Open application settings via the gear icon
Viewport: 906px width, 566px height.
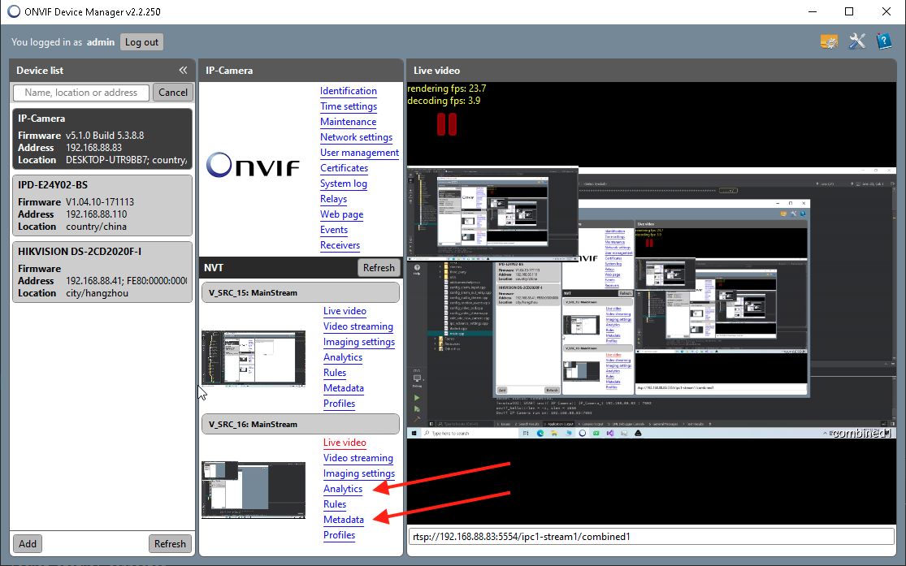(x=829, y=41)
